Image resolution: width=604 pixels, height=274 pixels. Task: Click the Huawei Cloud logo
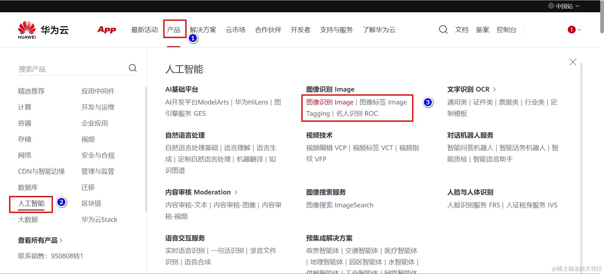point(43,30)
